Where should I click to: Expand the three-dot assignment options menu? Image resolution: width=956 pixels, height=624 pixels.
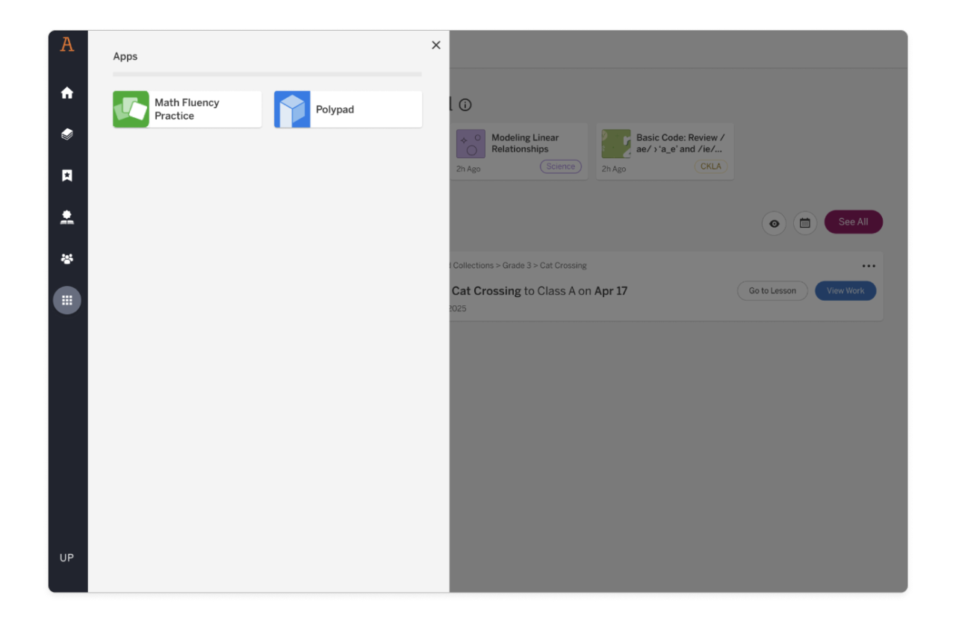point(869,266)
